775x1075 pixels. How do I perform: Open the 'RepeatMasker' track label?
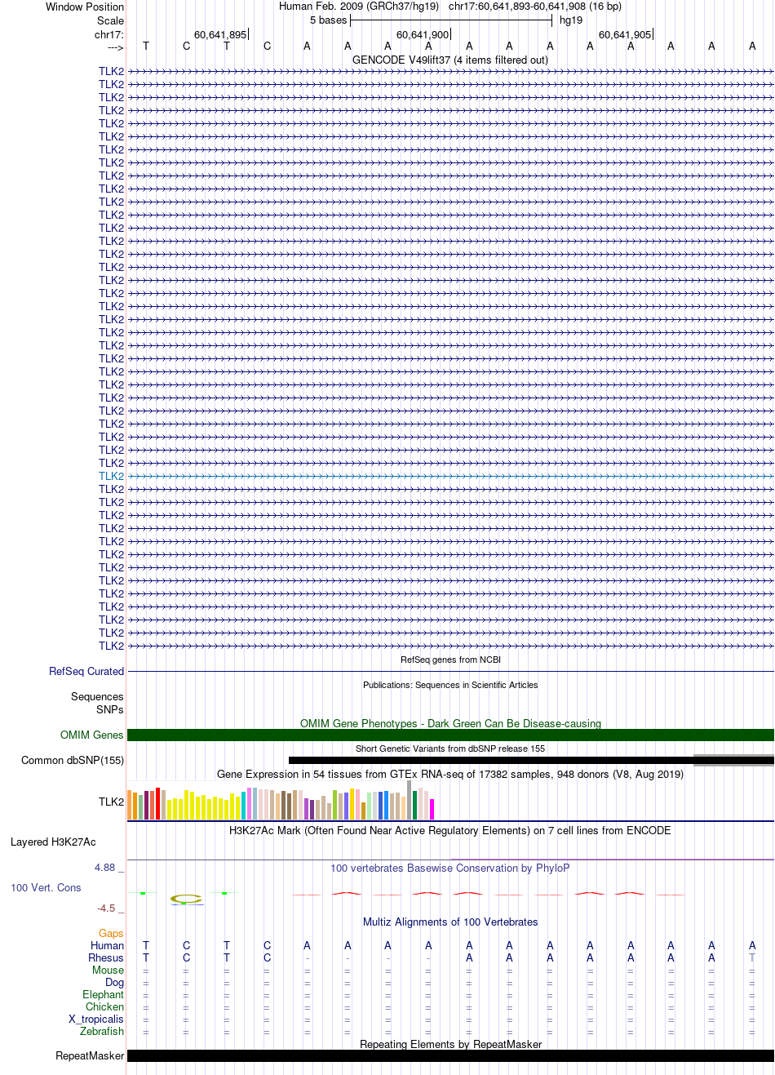pyautogui.click(x=90, y=1055)
